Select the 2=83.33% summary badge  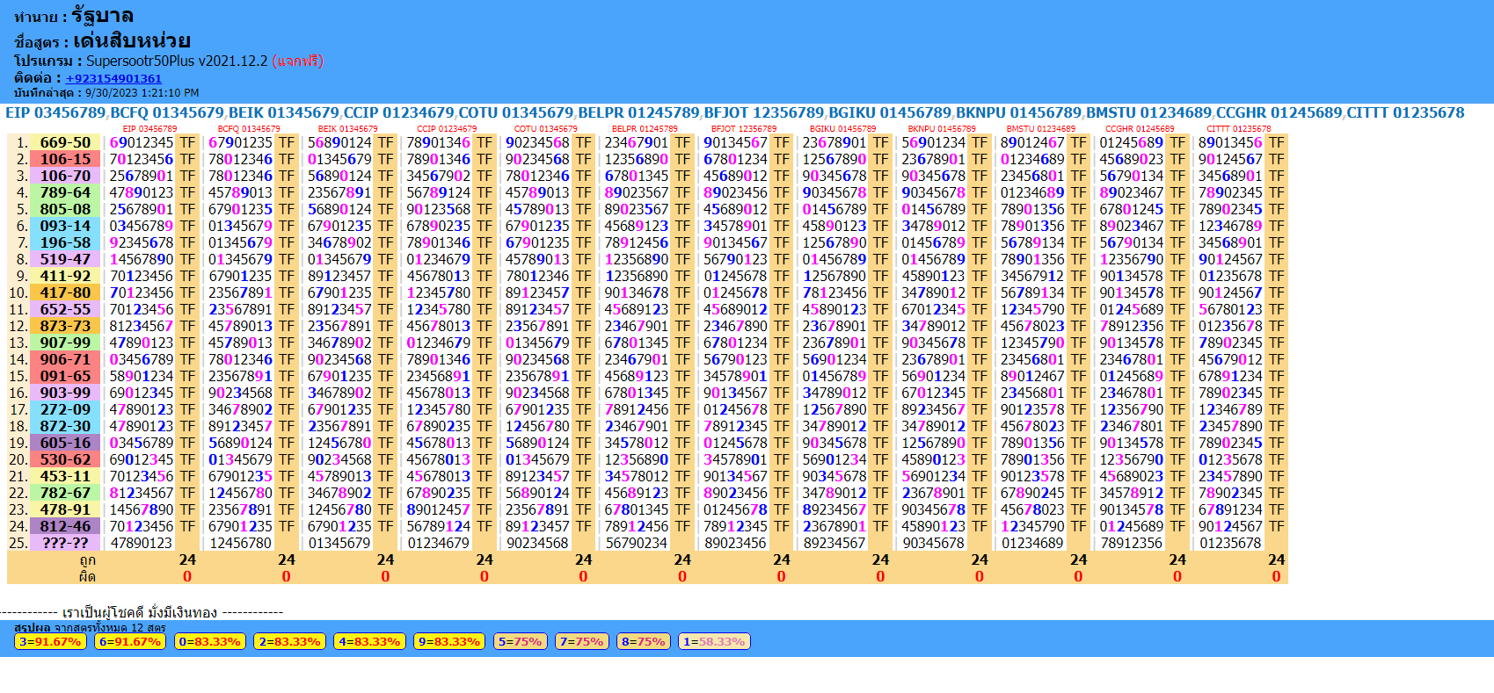point(289,642)
